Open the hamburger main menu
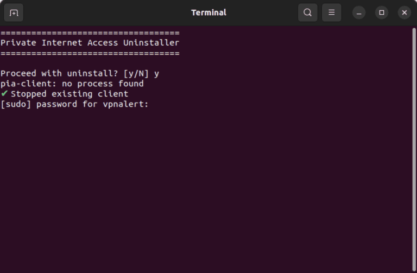Screen dimensions: 417x273 click(x=331, y=12)
